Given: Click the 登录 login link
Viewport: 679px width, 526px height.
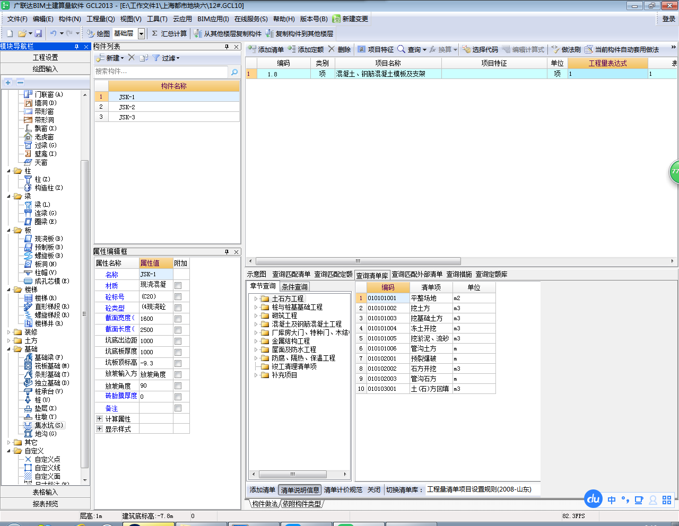Looking at the screenshot, I should click(x=668, y=19).
